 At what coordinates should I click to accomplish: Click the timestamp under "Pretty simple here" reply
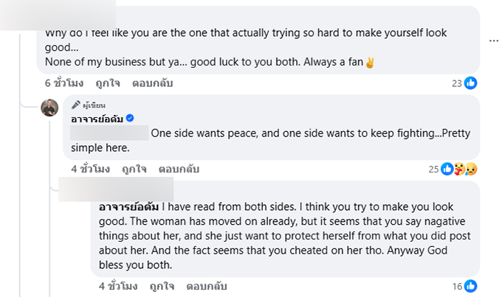tap(89, 169)
